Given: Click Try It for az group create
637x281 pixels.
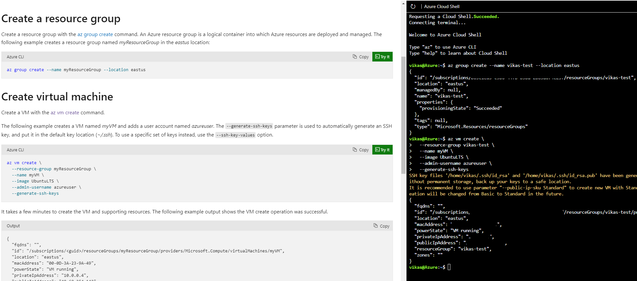Looking at the screenshot, I should pos(382,57).
